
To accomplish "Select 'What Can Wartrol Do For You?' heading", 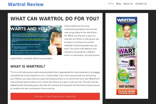I will [55, 19].
